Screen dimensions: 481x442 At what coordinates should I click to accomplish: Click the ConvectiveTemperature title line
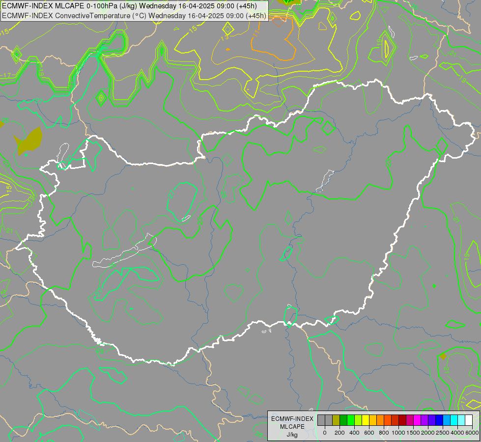point(134,16)
